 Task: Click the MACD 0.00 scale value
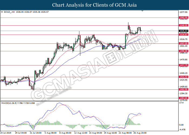click(181, 125)
